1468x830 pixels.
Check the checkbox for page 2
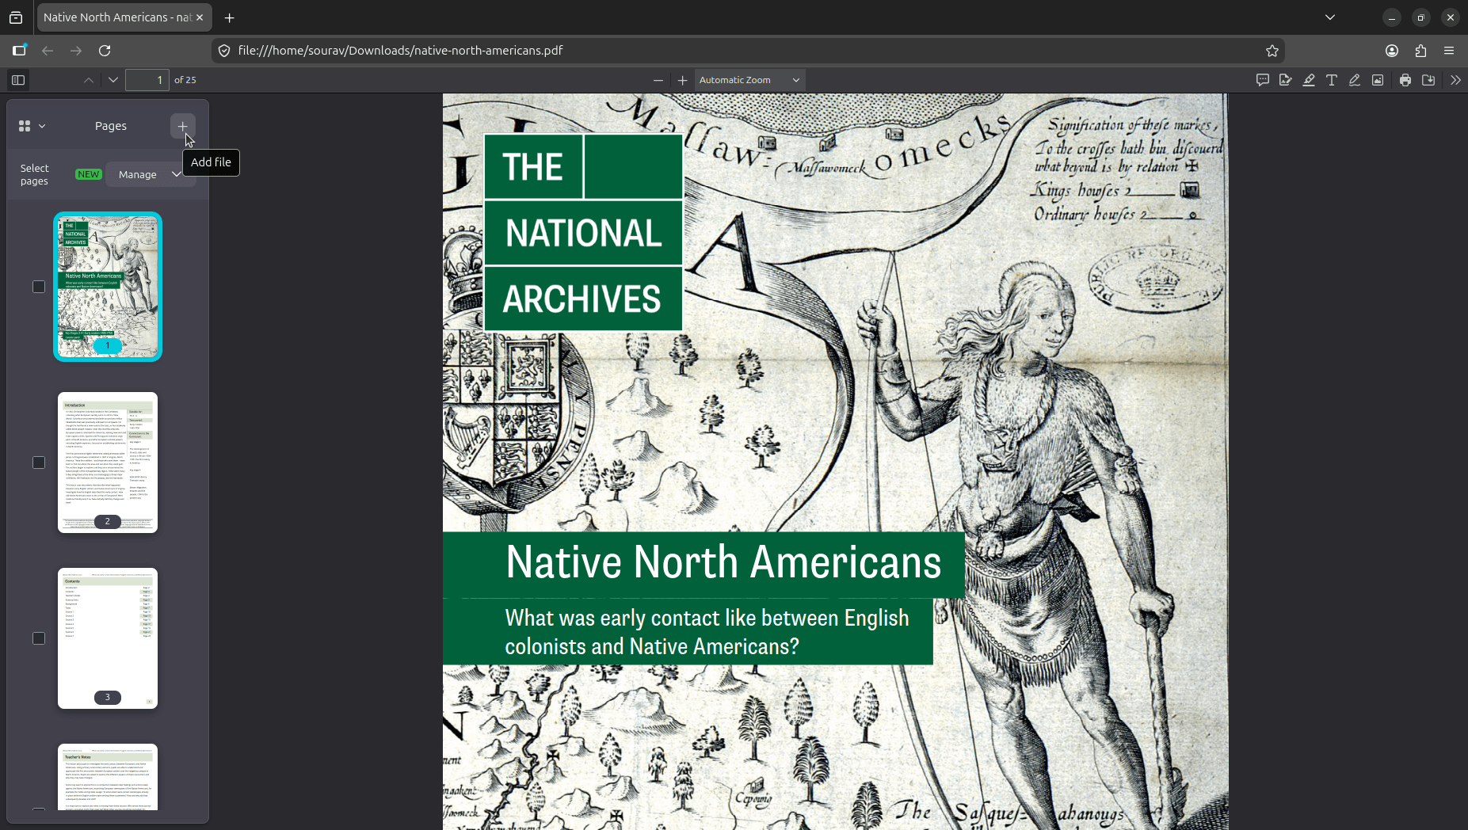pos(39,463)
